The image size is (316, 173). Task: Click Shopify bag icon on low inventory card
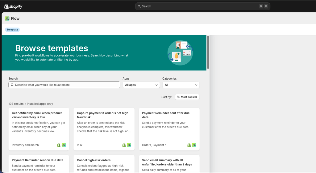point(59,145)
